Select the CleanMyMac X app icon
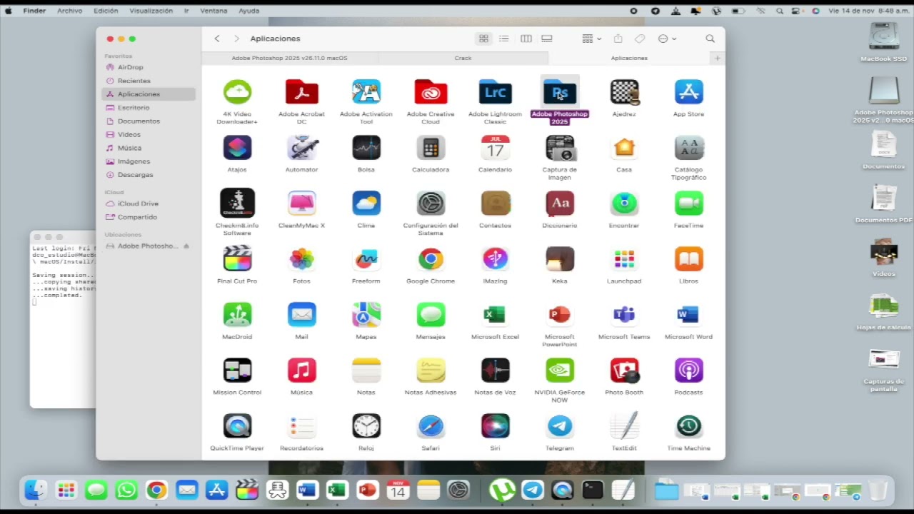Image resolution: width=914 pixels, height=514 pixels. pos(301,203)
